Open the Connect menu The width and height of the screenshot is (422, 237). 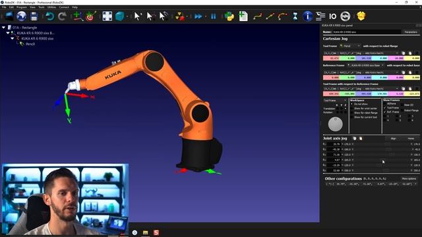point(64,7)
